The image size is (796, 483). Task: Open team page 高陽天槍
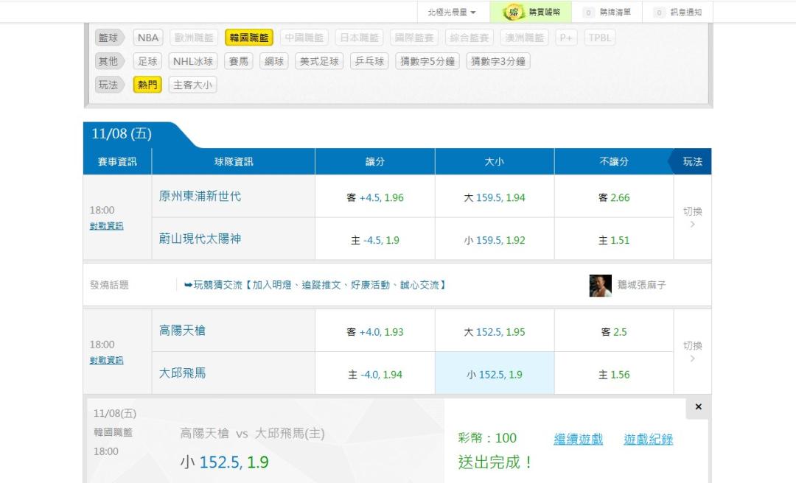click(x=182, y=331)
